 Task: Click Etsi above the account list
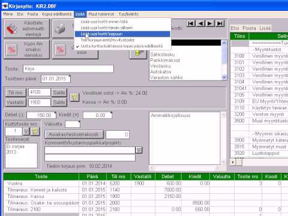coord(235,28)
